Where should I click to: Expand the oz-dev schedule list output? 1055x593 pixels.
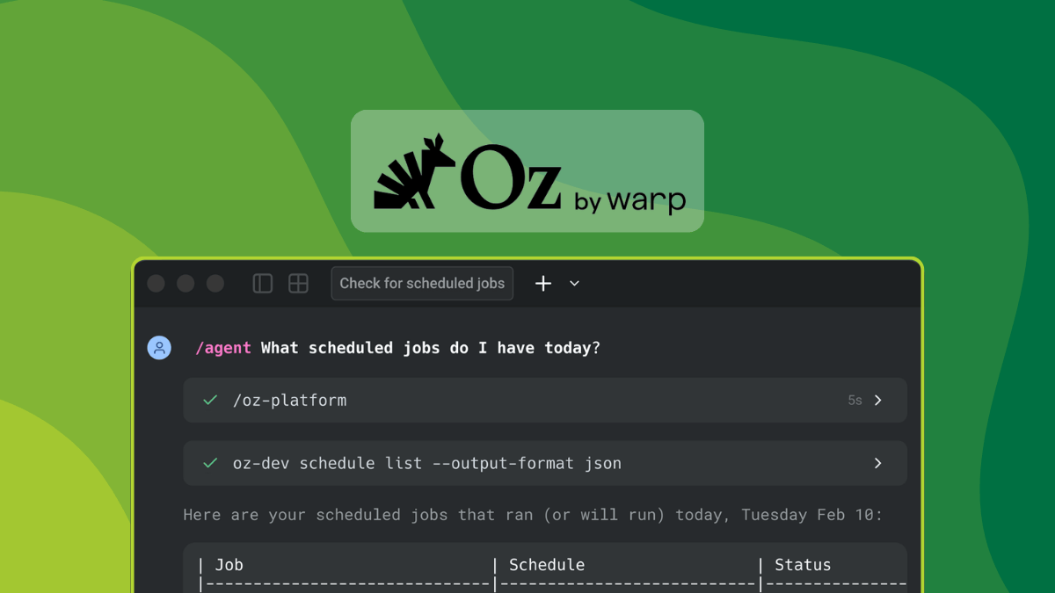click(x=877, y=463)
